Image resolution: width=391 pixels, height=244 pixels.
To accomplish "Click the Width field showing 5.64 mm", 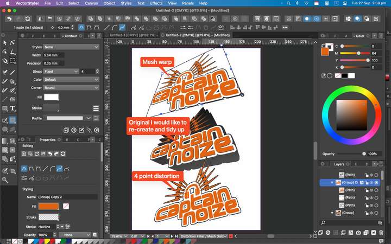I will pos(54,55).
